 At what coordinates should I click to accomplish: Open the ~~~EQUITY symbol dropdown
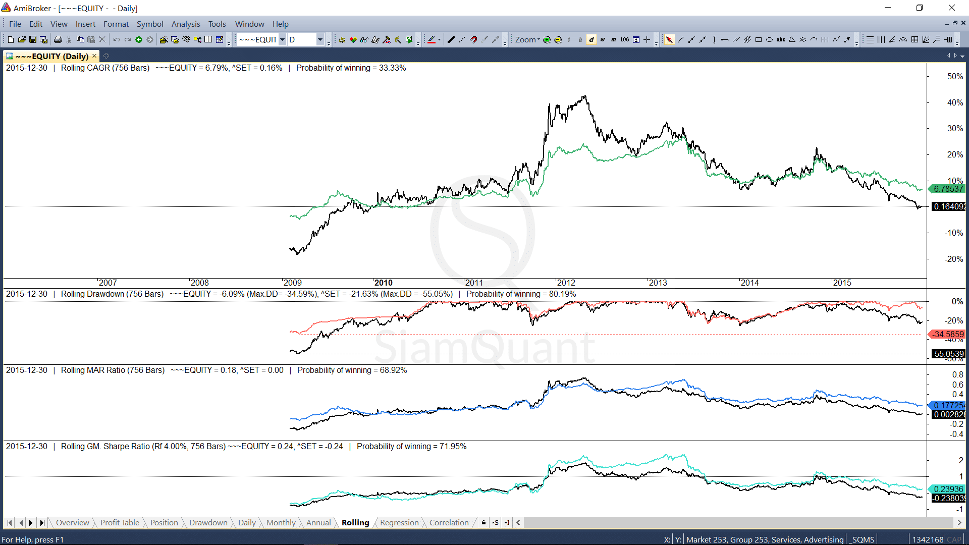pos(282,39)
